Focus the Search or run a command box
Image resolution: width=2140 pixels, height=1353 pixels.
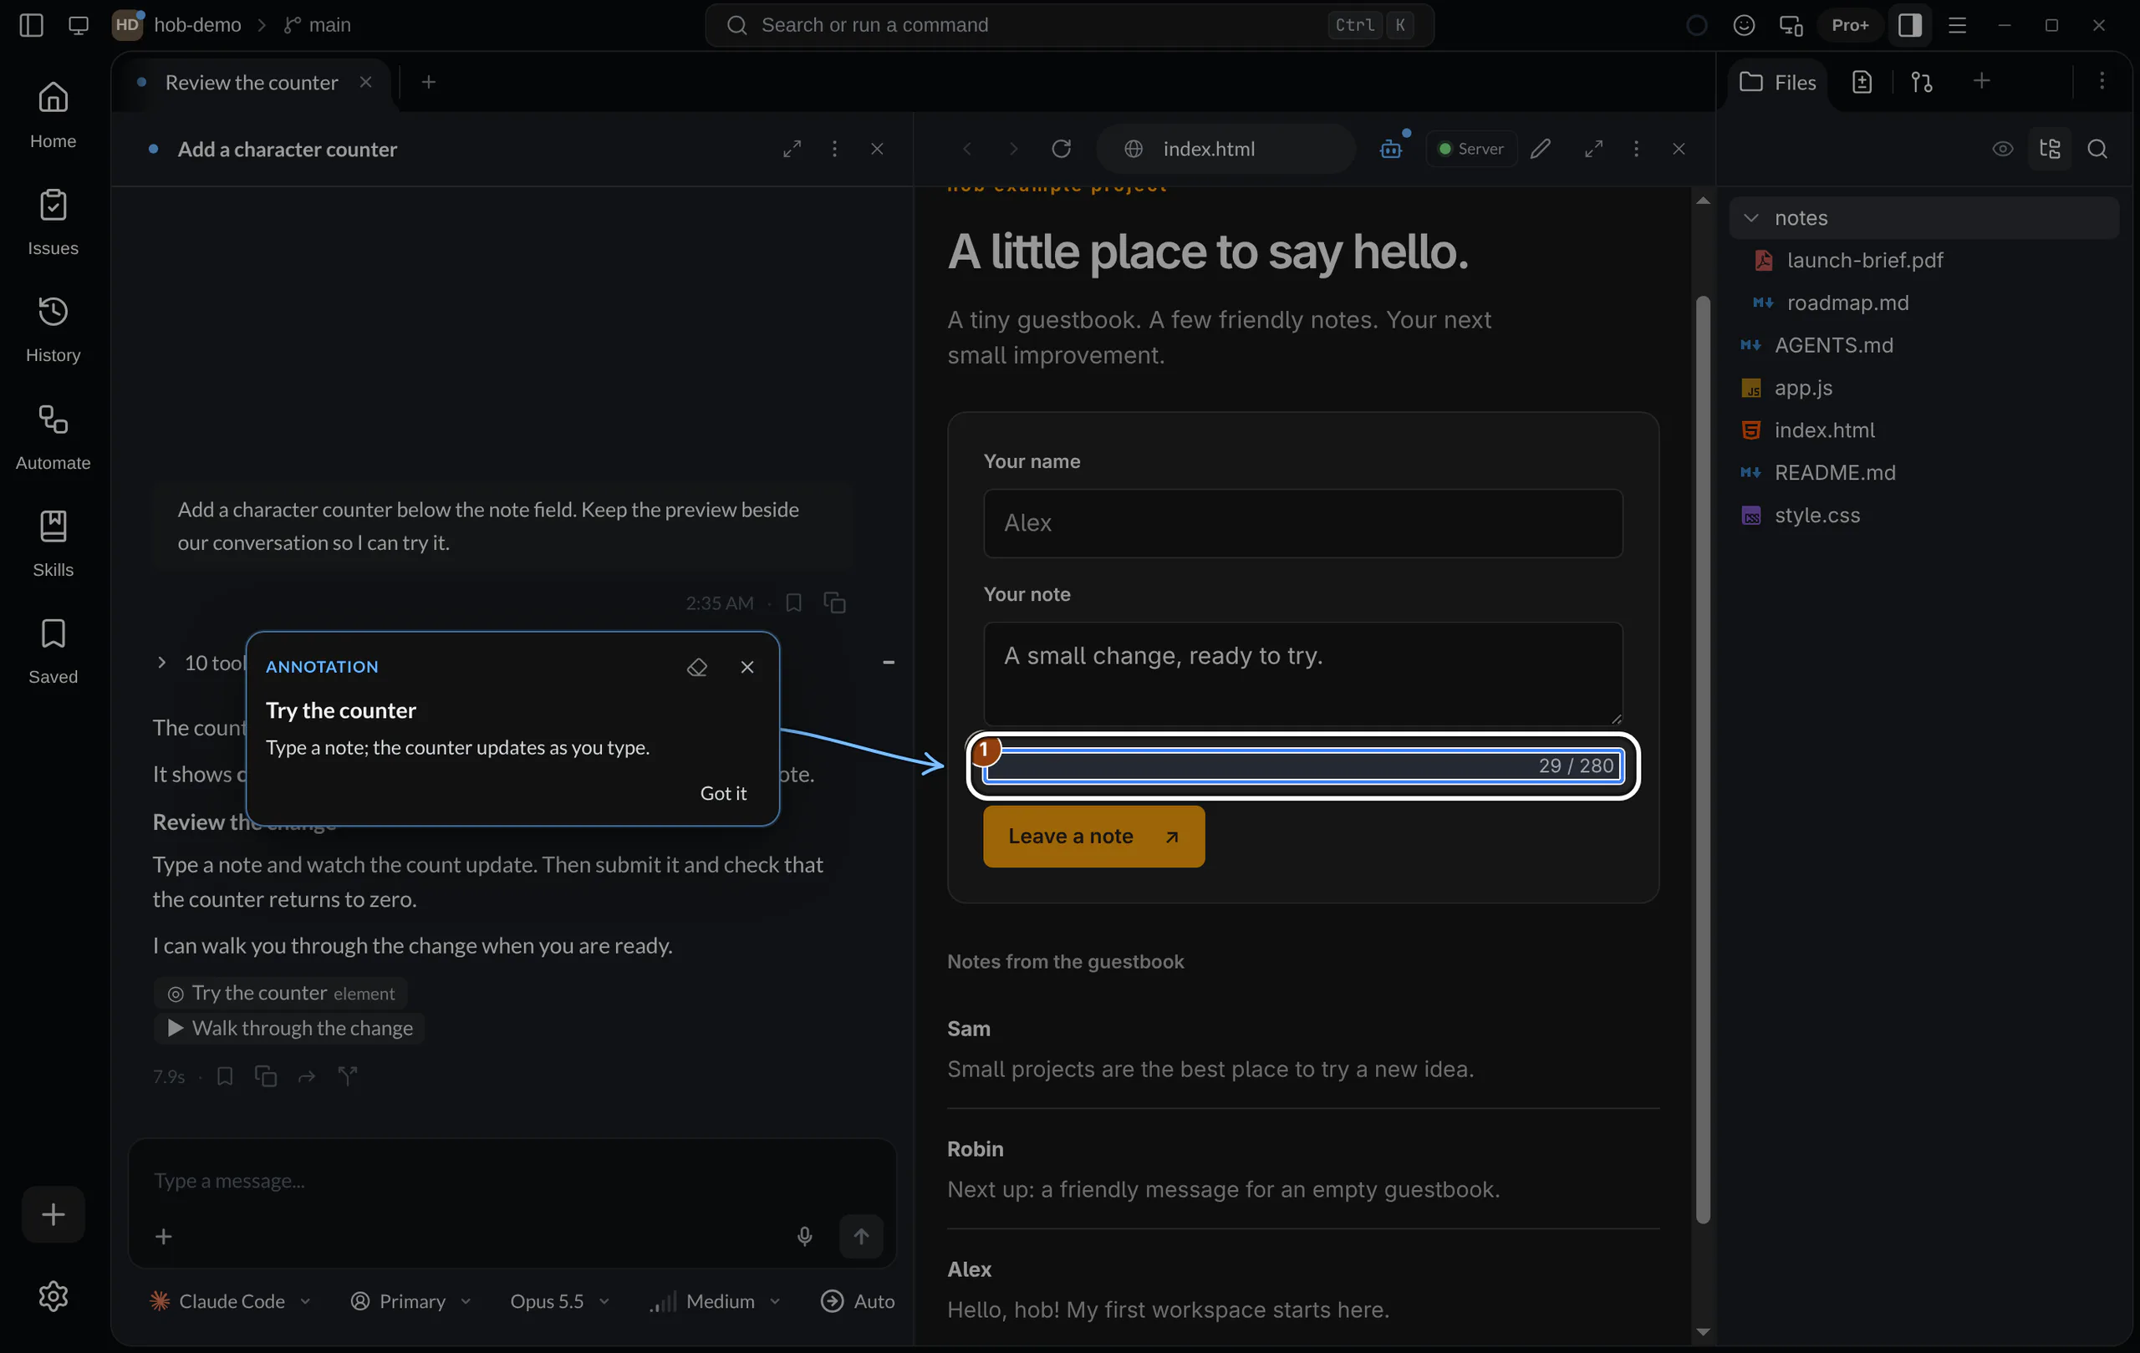[x=1069, y=25]
